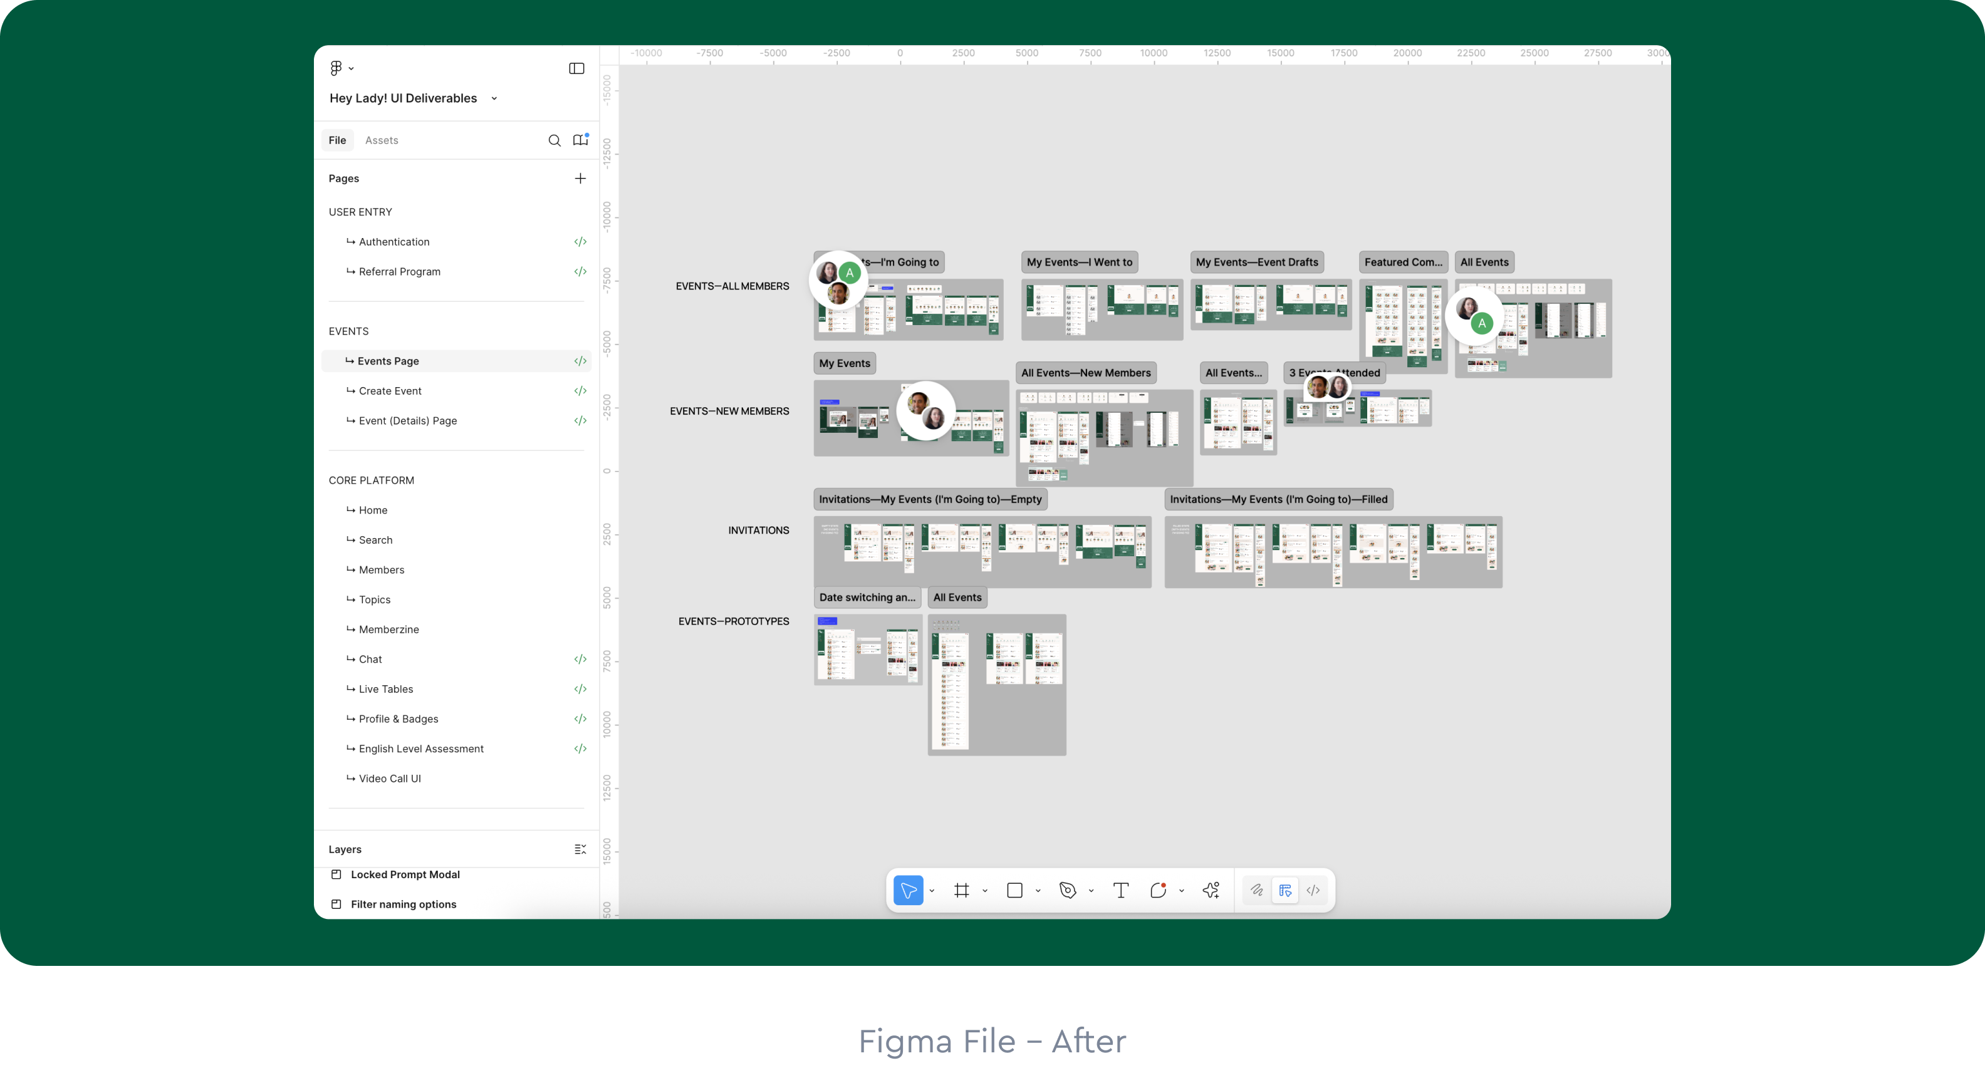Switch to Dev Mode in the toolbar
1985x1073 pixels.
(x=1313, y=891)
